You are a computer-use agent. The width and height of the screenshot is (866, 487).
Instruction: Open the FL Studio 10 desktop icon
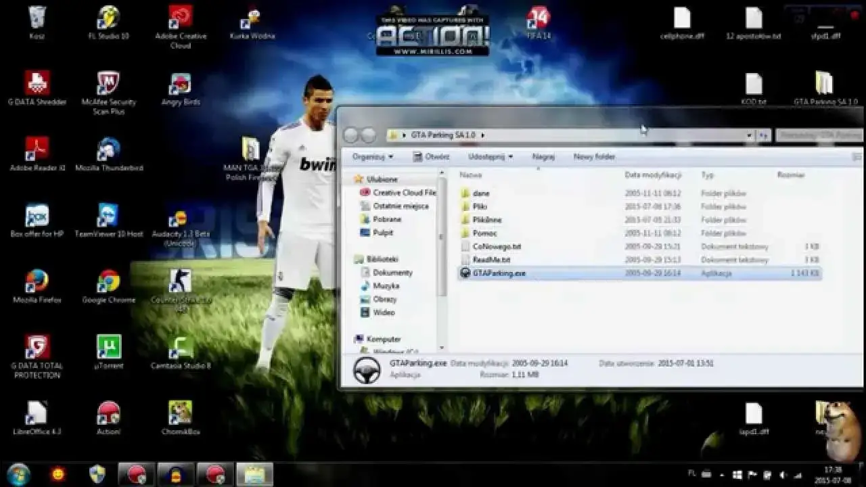(x=108, y=18)
